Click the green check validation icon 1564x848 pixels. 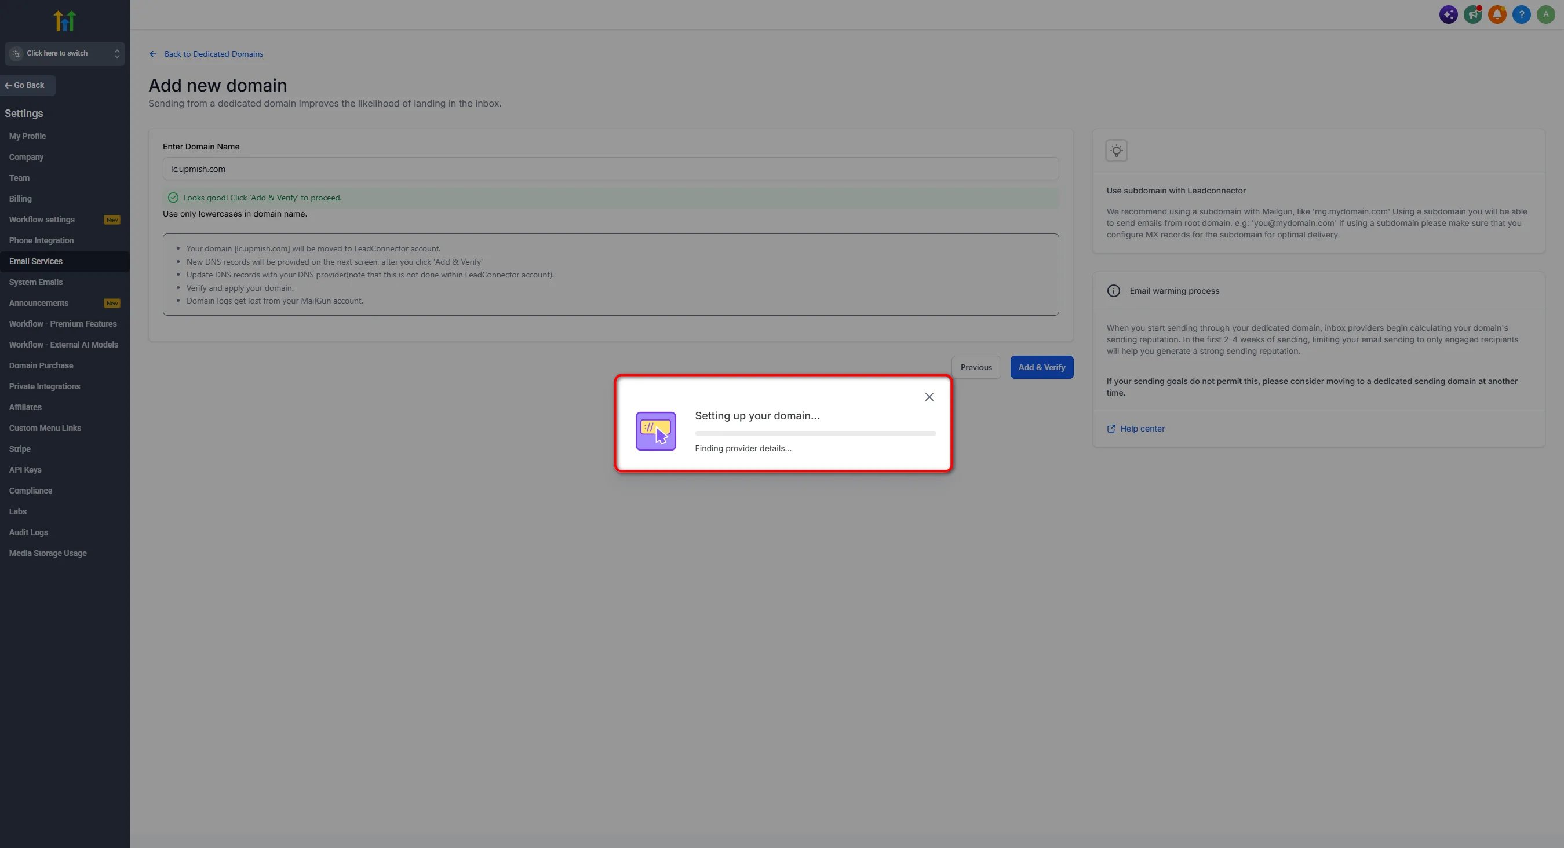tap(173, 198)
